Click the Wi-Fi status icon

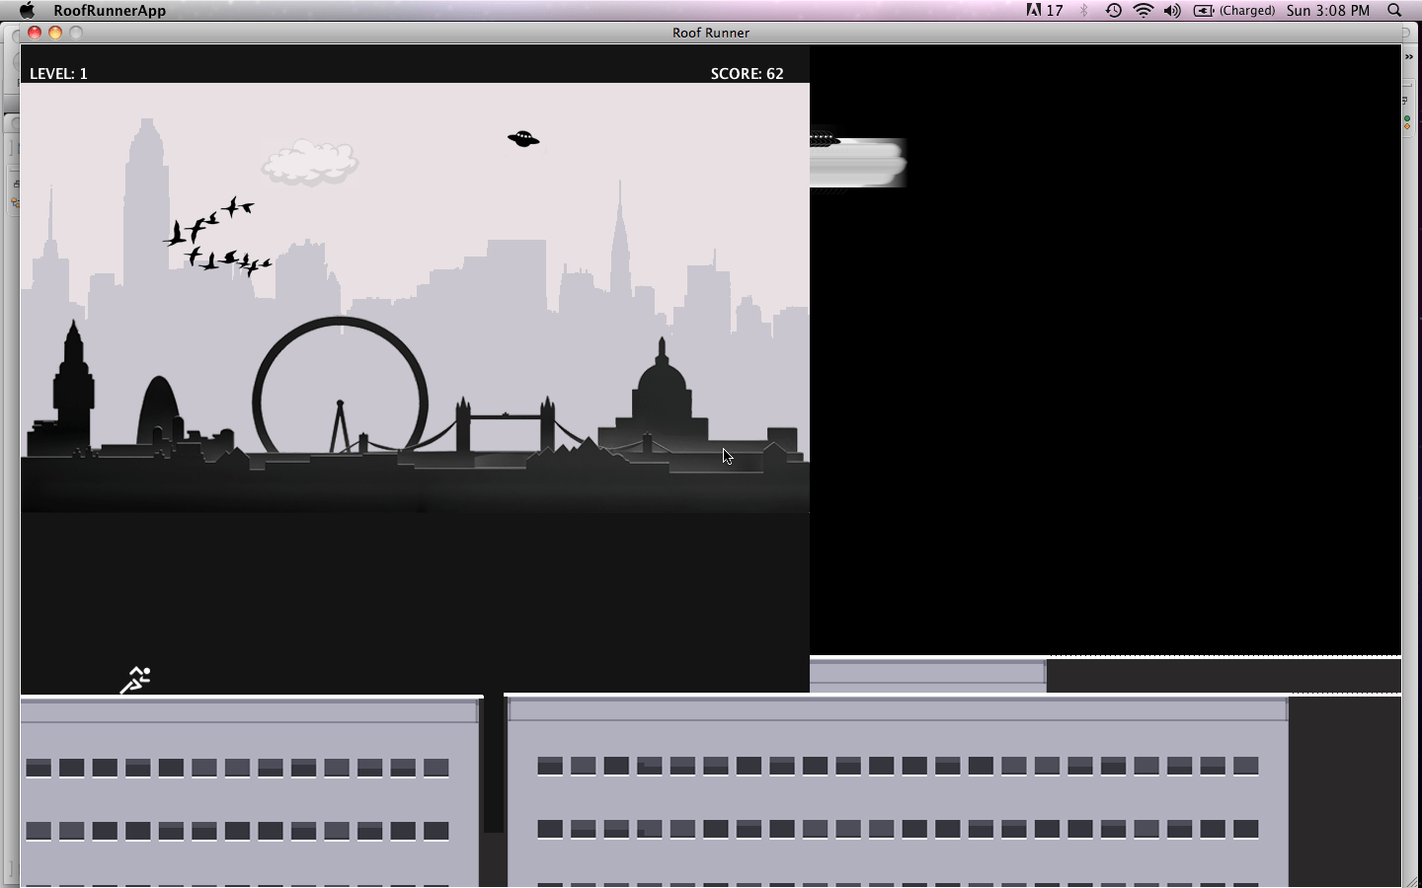(x=1144, y=10)
